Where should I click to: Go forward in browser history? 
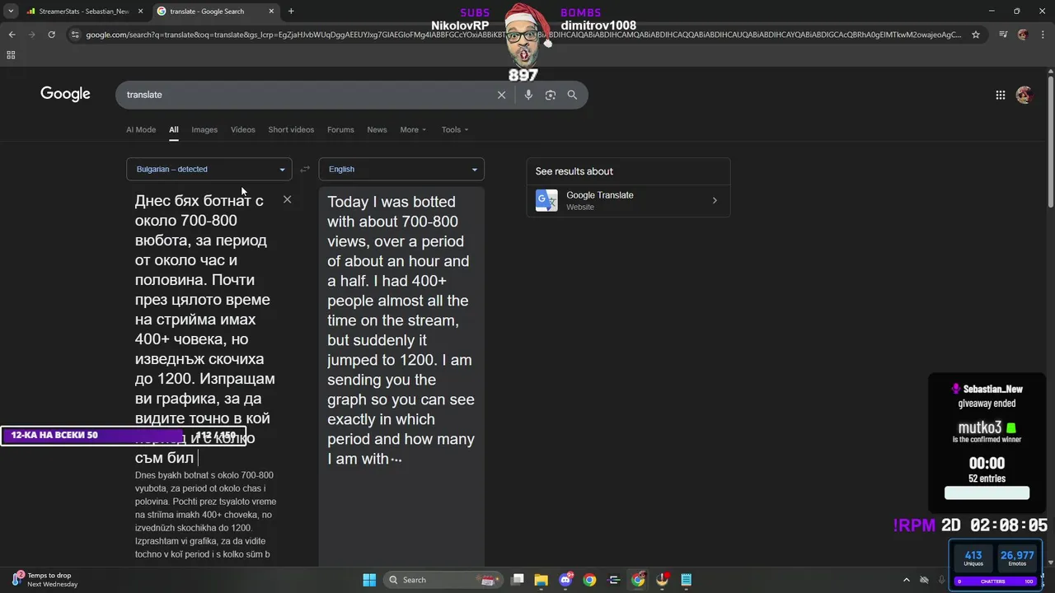(31, 35)
